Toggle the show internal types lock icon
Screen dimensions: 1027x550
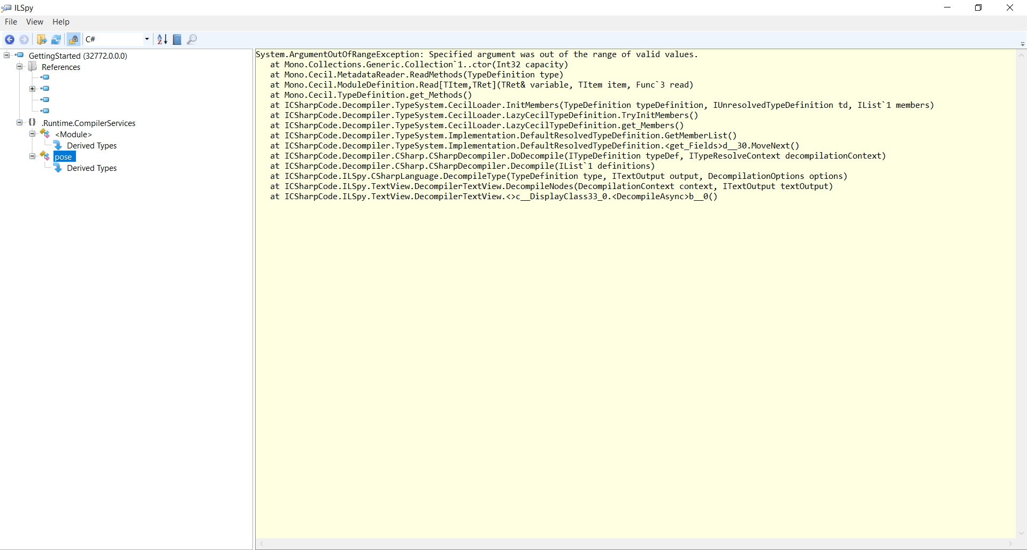[74, 40]
